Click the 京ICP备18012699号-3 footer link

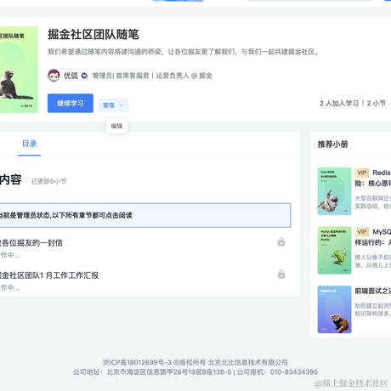point(137,362)
